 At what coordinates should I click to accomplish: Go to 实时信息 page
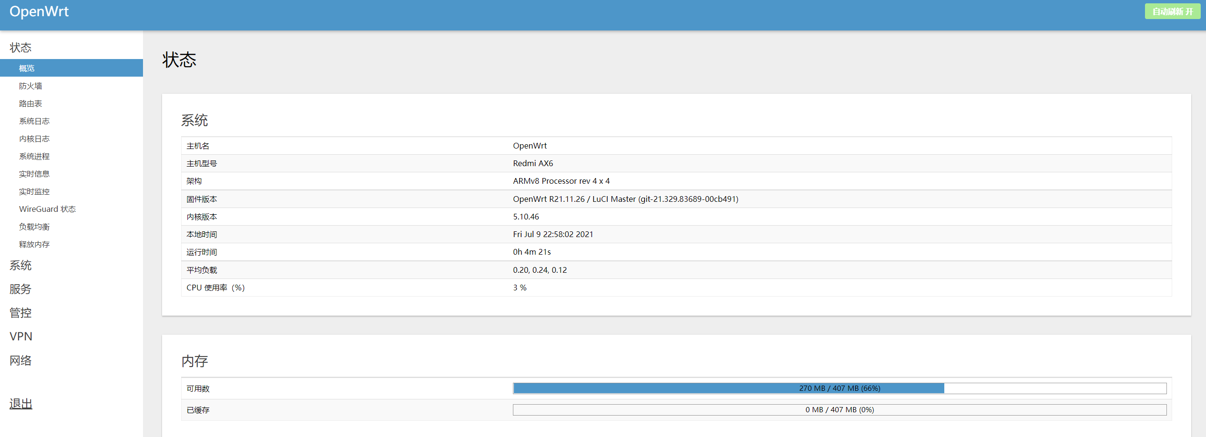34,174
